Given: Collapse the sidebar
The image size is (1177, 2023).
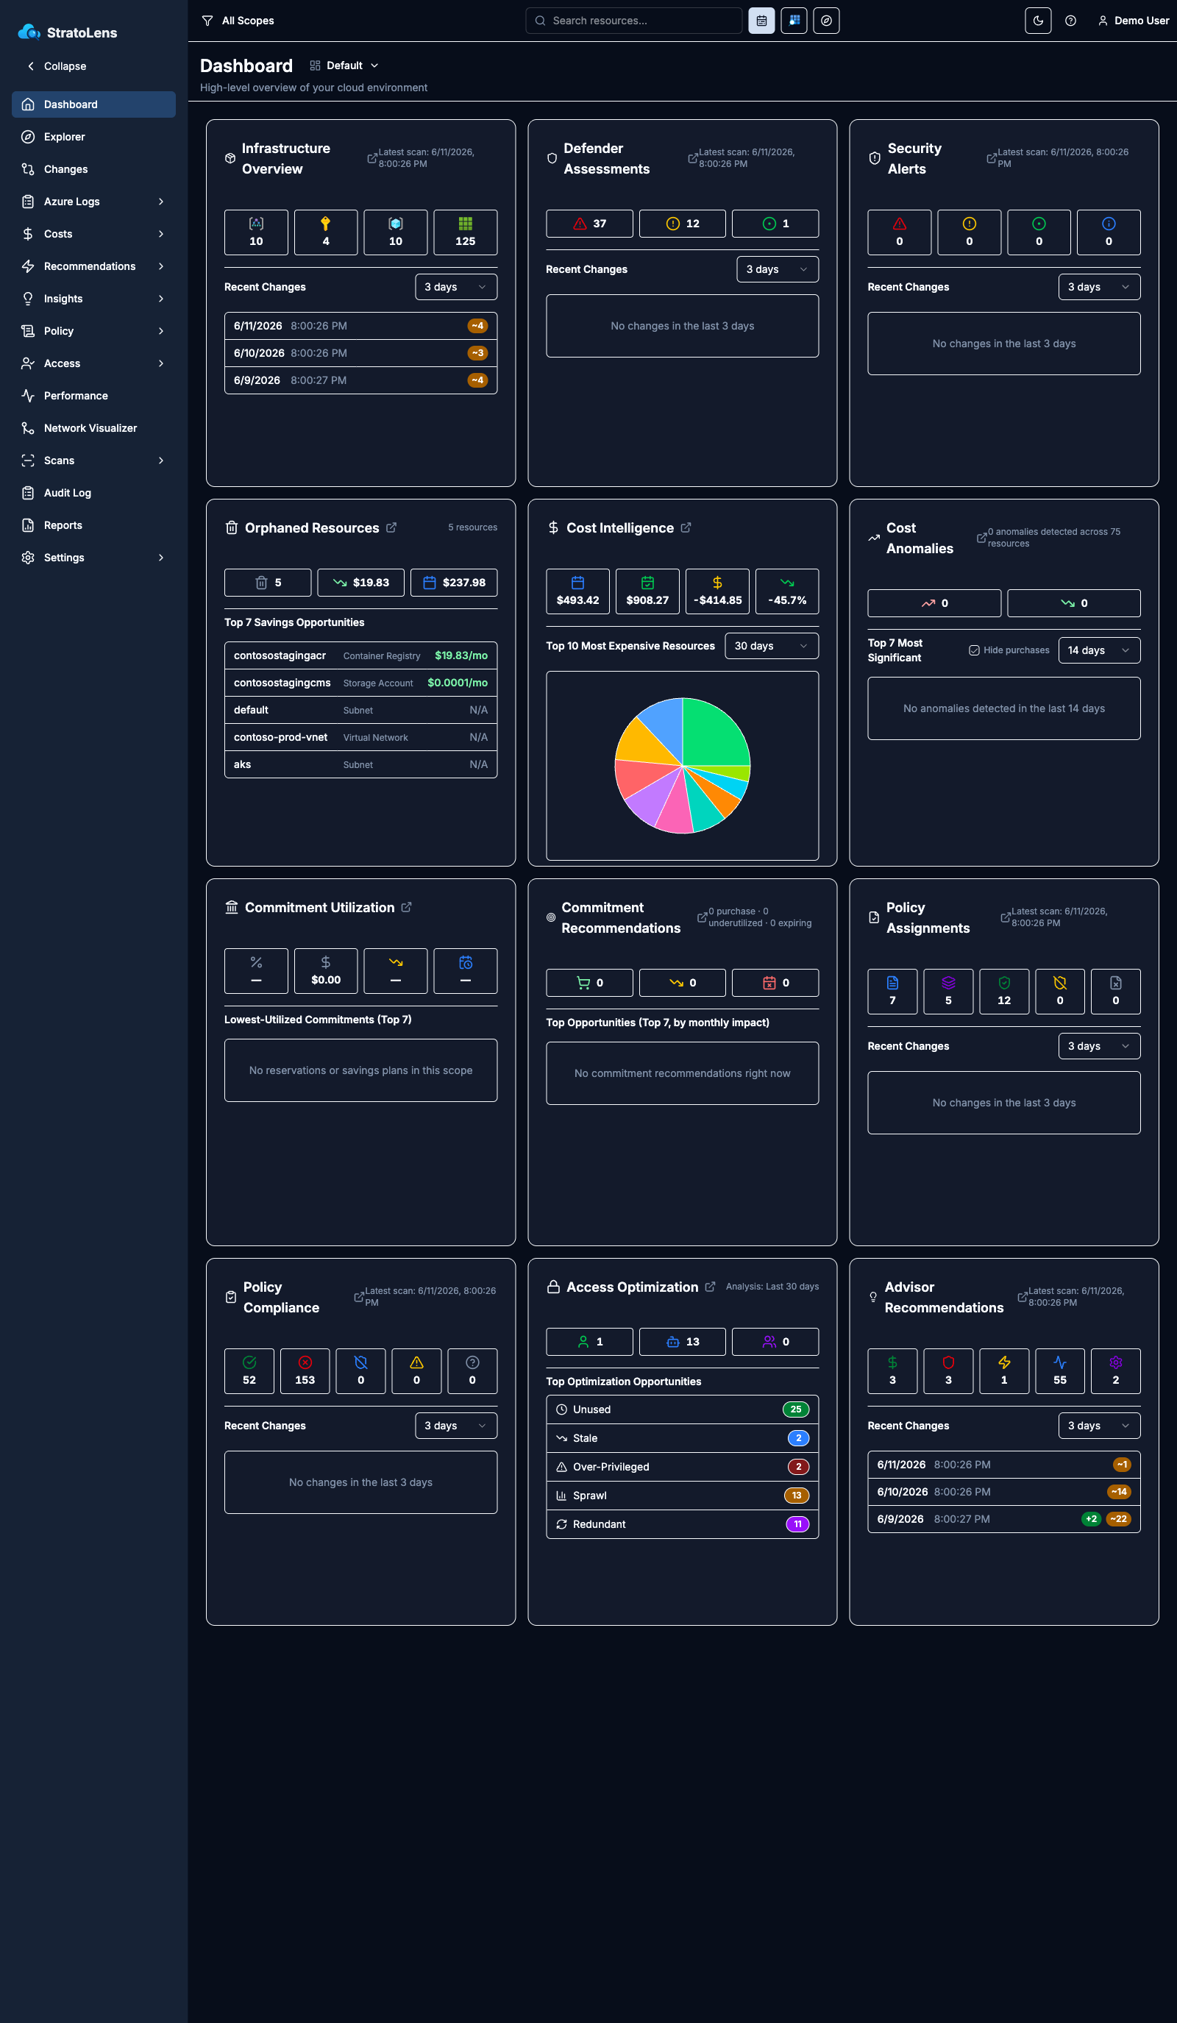Looking at the screenshot, I should [x=56, y=65].
